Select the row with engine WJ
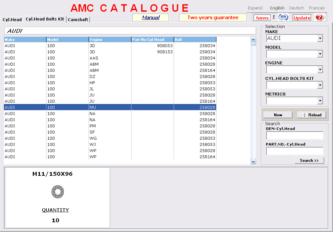The height and width of the screenshot is (232, 333). click(110, 144)
